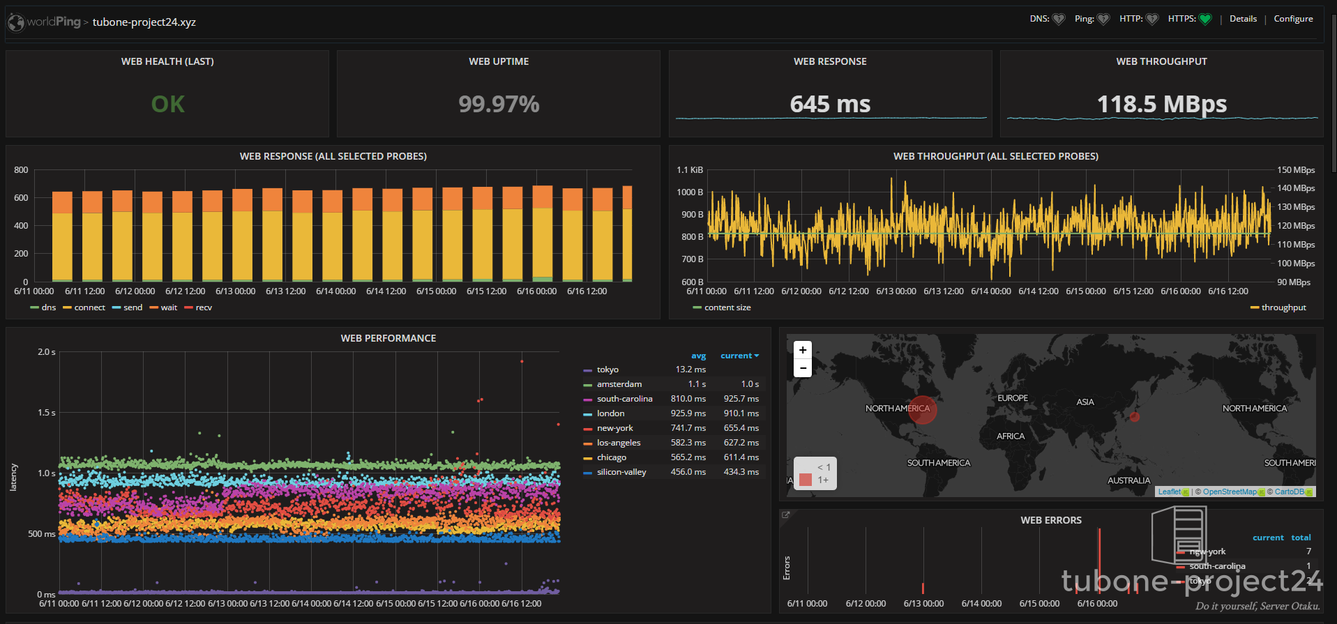Screen dimensions: 1337x624
Task: Open the Configure page
Action: click(1293, 19)
